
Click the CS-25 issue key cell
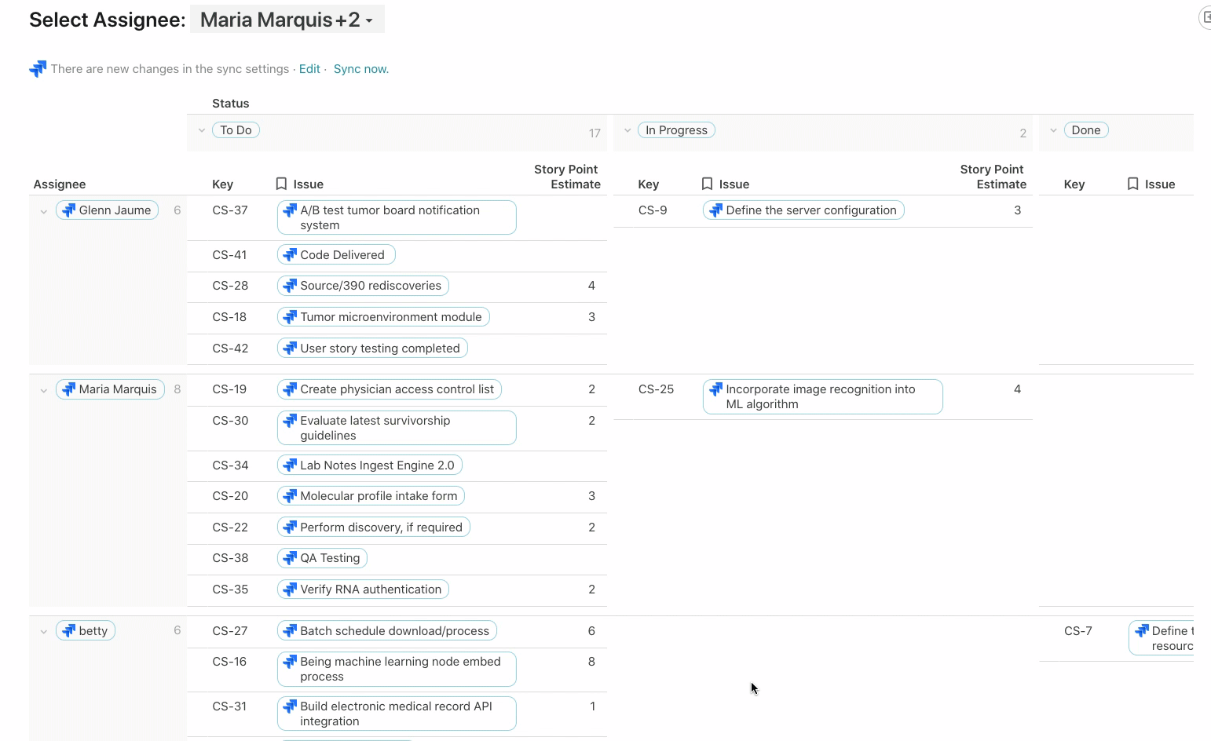click(656, 389)
